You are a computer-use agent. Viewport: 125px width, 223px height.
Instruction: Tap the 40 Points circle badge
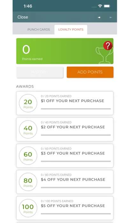tap(28, 129)
